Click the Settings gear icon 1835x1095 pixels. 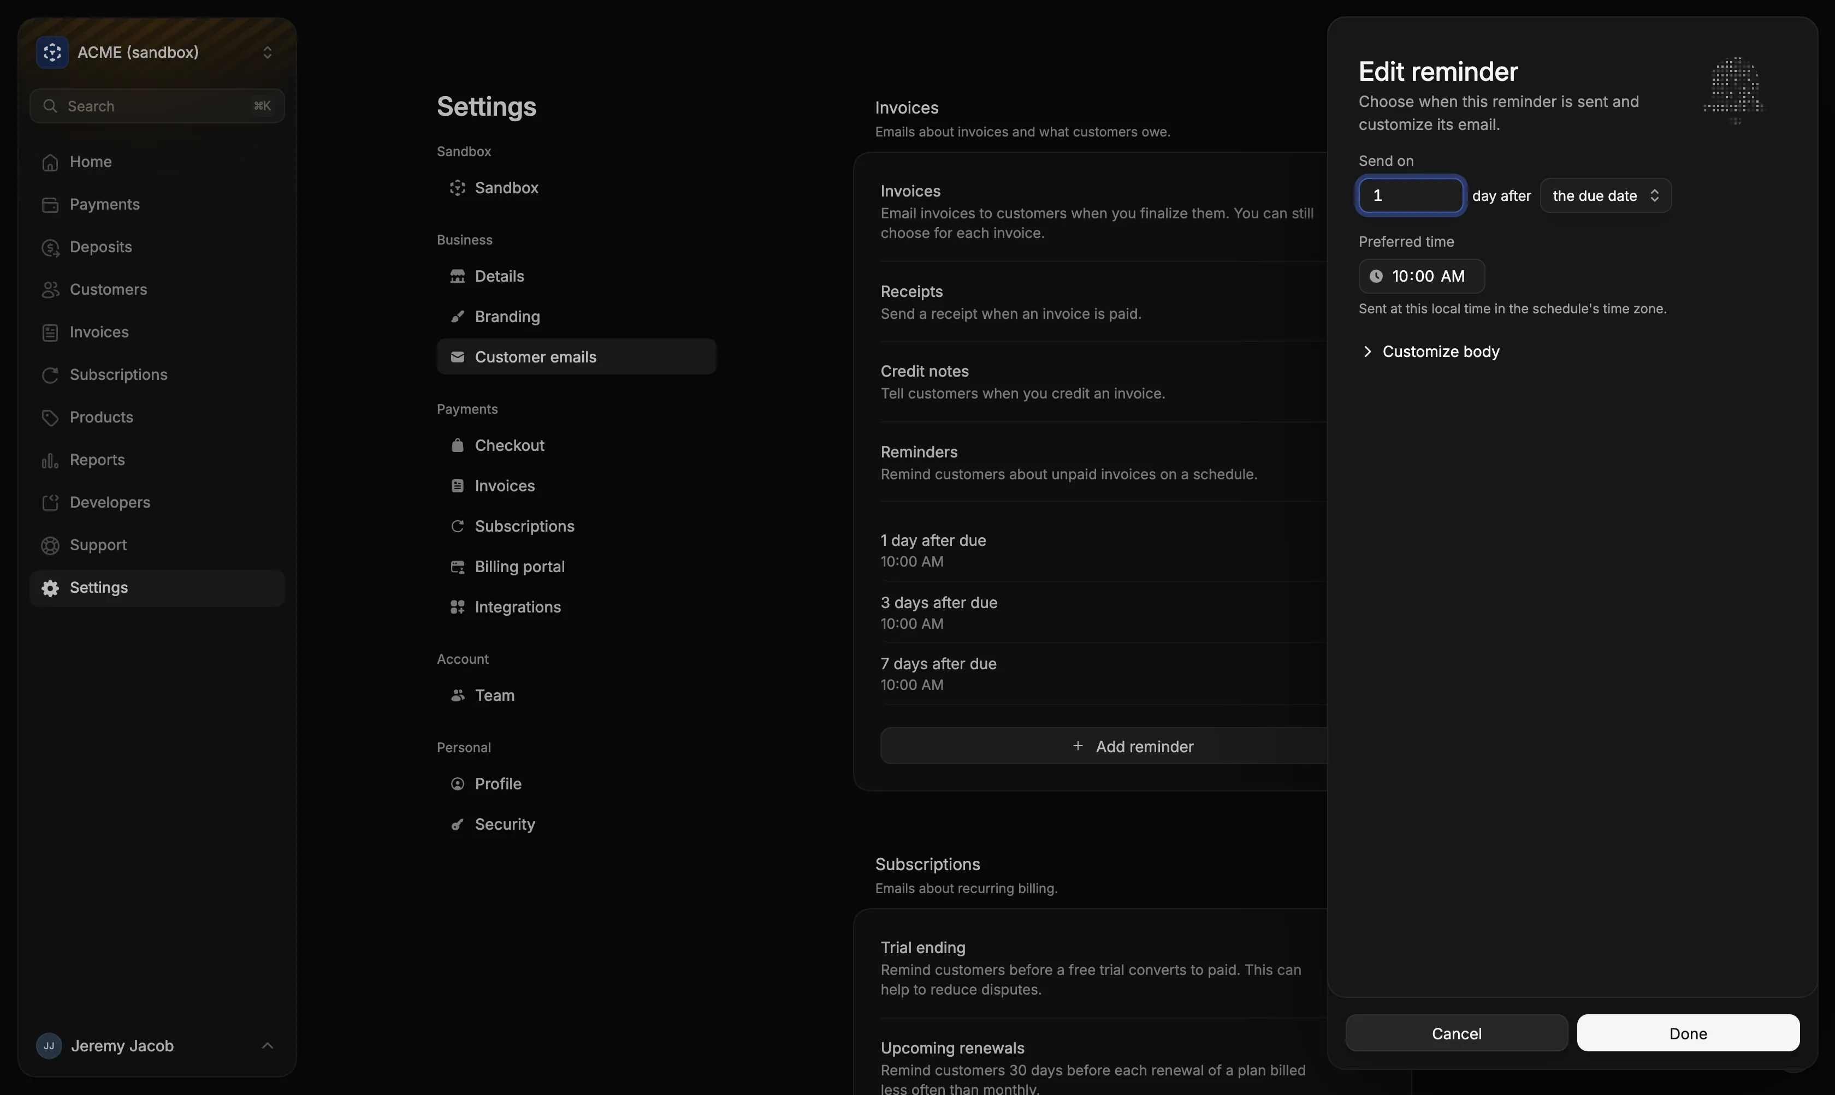tap(50, 588)
